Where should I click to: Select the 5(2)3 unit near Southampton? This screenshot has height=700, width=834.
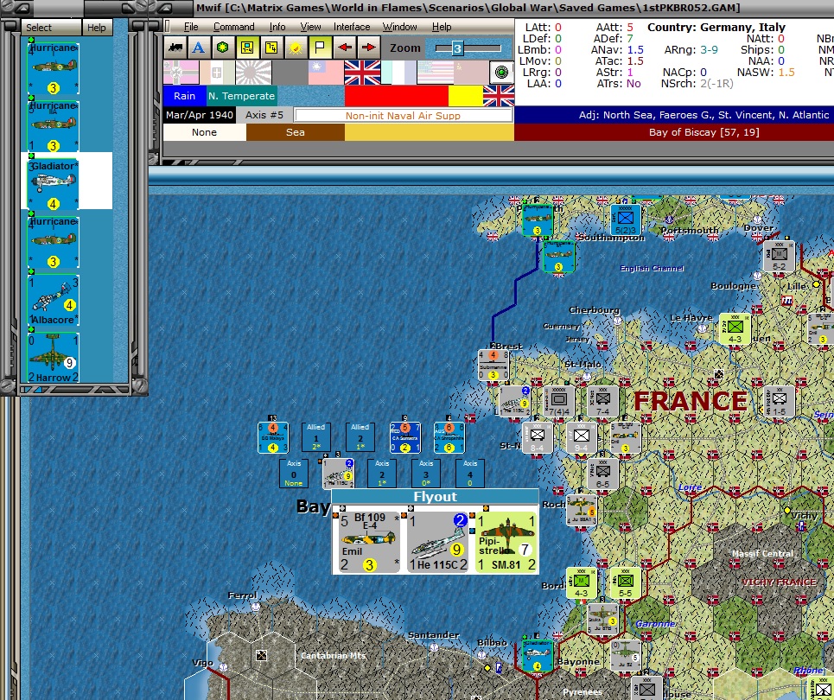point(626,220)
